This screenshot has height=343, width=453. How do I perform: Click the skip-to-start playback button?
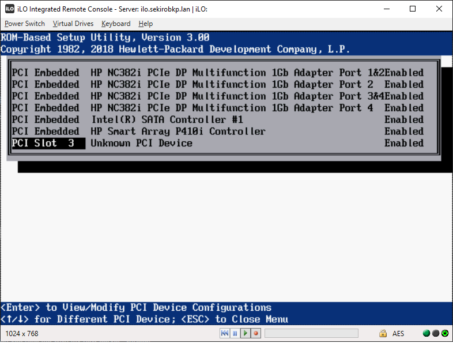coord(224,333)
